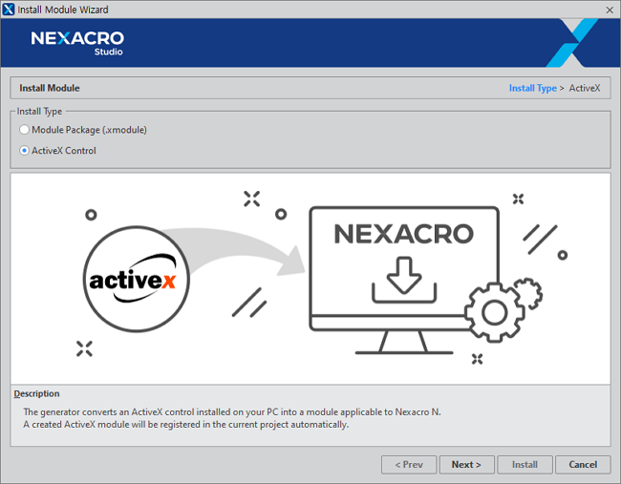This screenshot has height=484, width=621.
Task: Click the large gear icon beside monitor
Action: 494,312
